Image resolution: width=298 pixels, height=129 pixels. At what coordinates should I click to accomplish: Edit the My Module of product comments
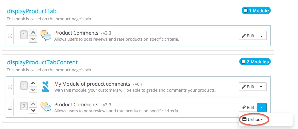click(248, 87)
